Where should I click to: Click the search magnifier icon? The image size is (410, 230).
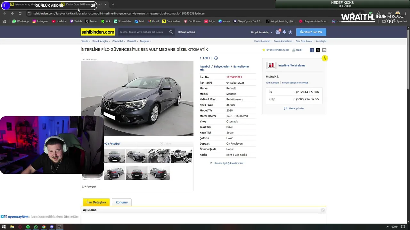pos(171,32)
